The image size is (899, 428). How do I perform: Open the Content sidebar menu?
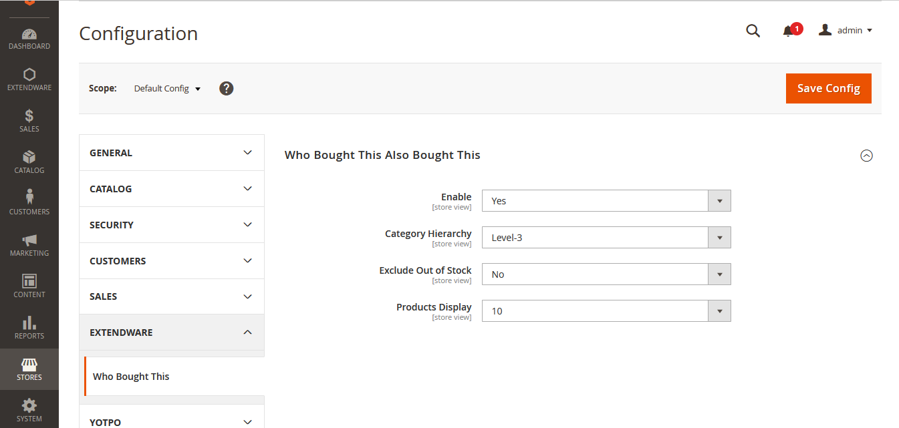click(29, 287)
